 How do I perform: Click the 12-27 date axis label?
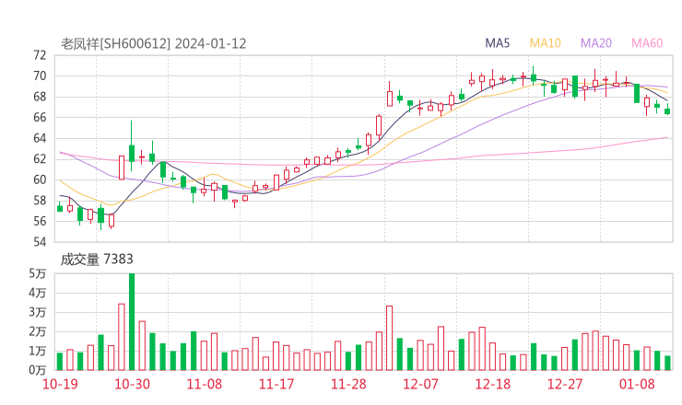coord(565,384)
